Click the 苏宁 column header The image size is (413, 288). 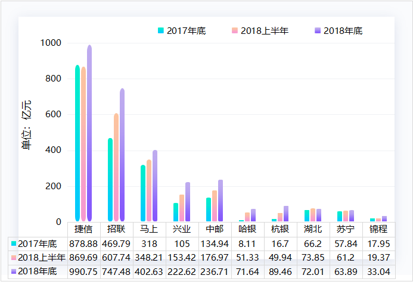pyautogui.click(x=346, y=229)
